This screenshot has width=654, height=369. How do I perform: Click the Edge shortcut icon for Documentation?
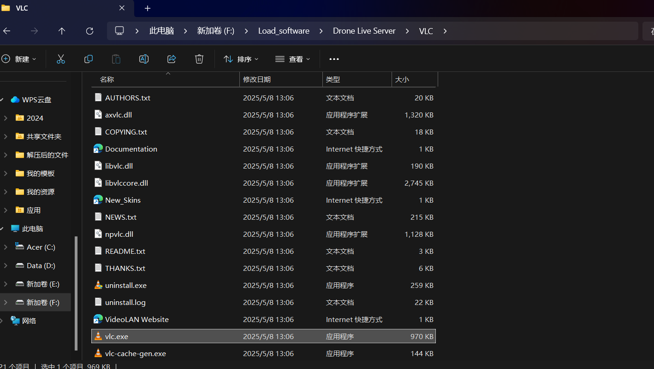pyautogui.click(x=98, y=149)
